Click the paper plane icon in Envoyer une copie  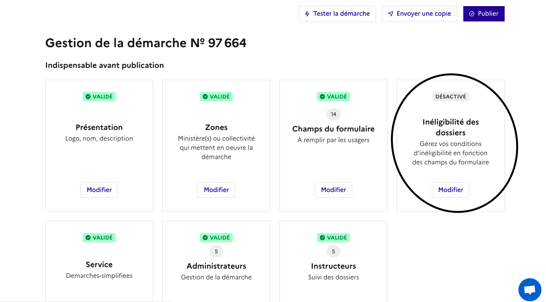tap(391, 14)
